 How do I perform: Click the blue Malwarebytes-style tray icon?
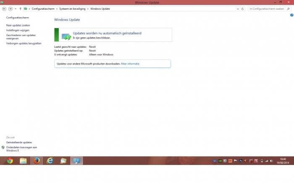point(215,161)
